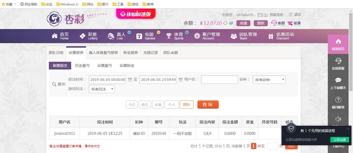Click the 充值 recharge button
The image size is (353, 153).
(x=243, y=23)
